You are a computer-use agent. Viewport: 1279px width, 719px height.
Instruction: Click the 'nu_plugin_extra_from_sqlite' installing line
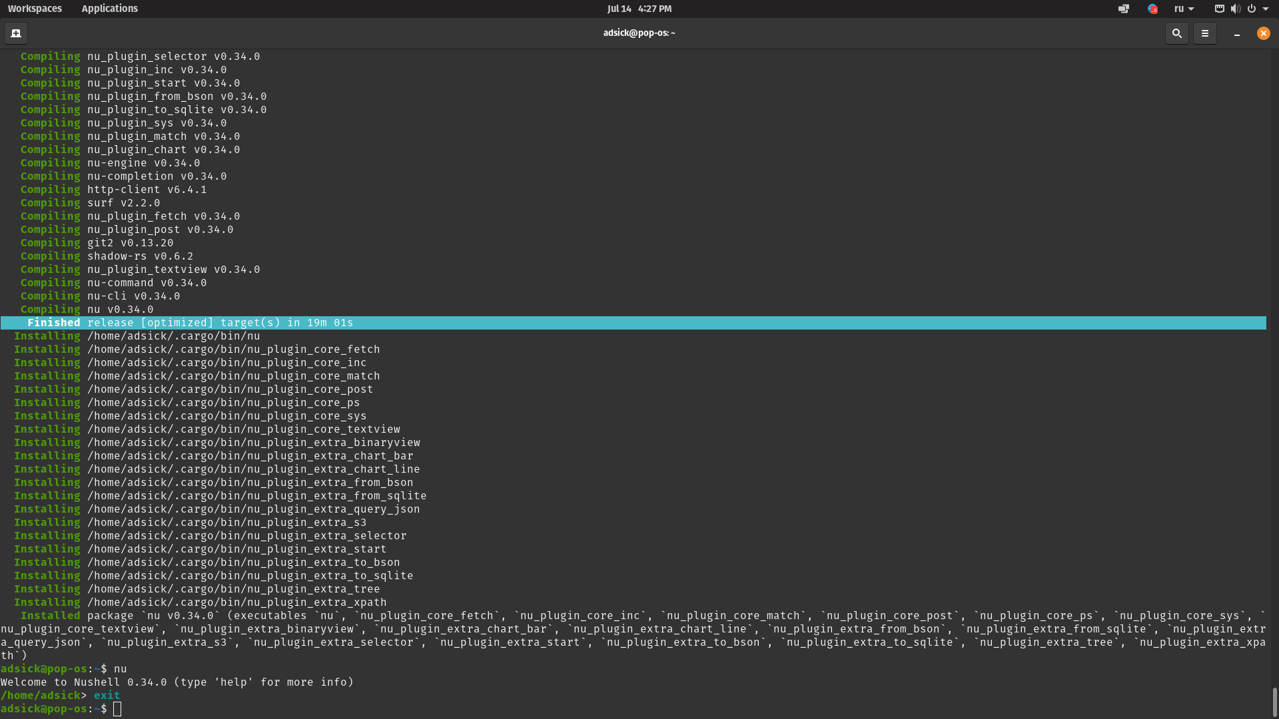point(220,496)
